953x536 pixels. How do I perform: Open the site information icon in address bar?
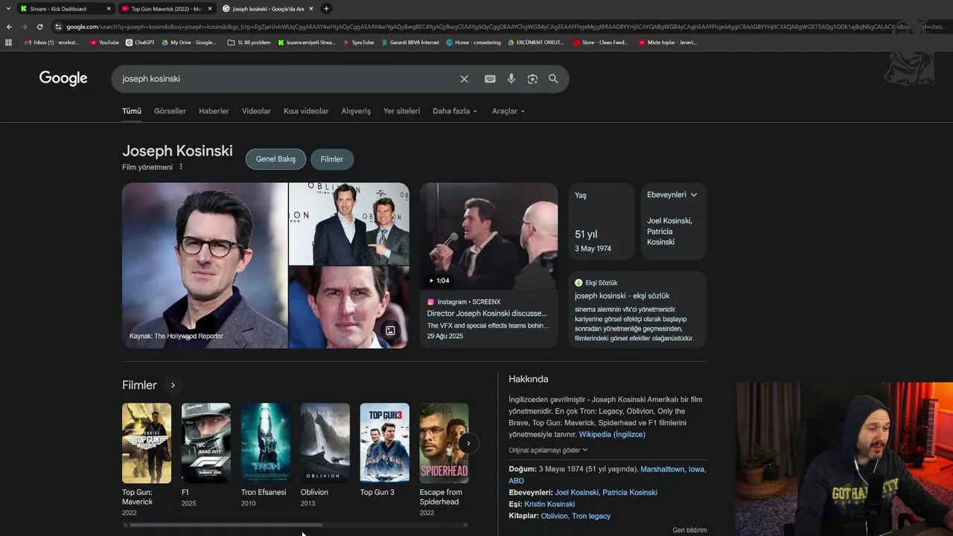click(58, 27)
